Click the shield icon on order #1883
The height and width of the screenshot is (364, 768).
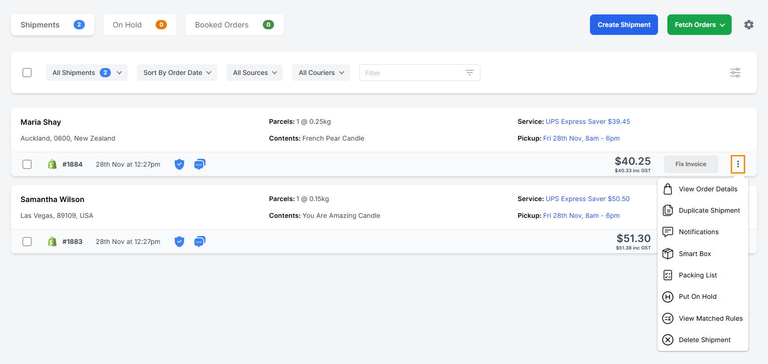pyautogui.click(x=179, y=242)
